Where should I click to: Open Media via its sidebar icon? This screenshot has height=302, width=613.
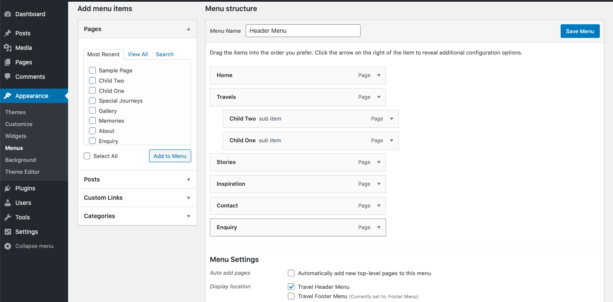tap(8, 48)
